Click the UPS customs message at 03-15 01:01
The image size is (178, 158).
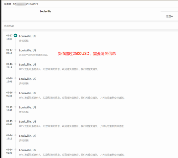point(72,126)
